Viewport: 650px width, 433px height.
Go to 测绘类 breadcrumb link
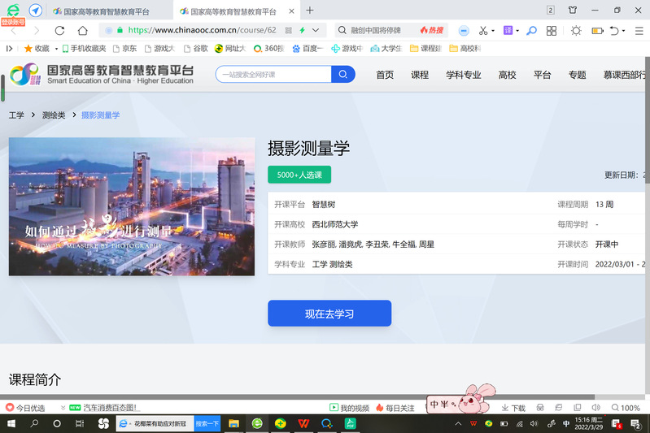click(x=54, y=115)
